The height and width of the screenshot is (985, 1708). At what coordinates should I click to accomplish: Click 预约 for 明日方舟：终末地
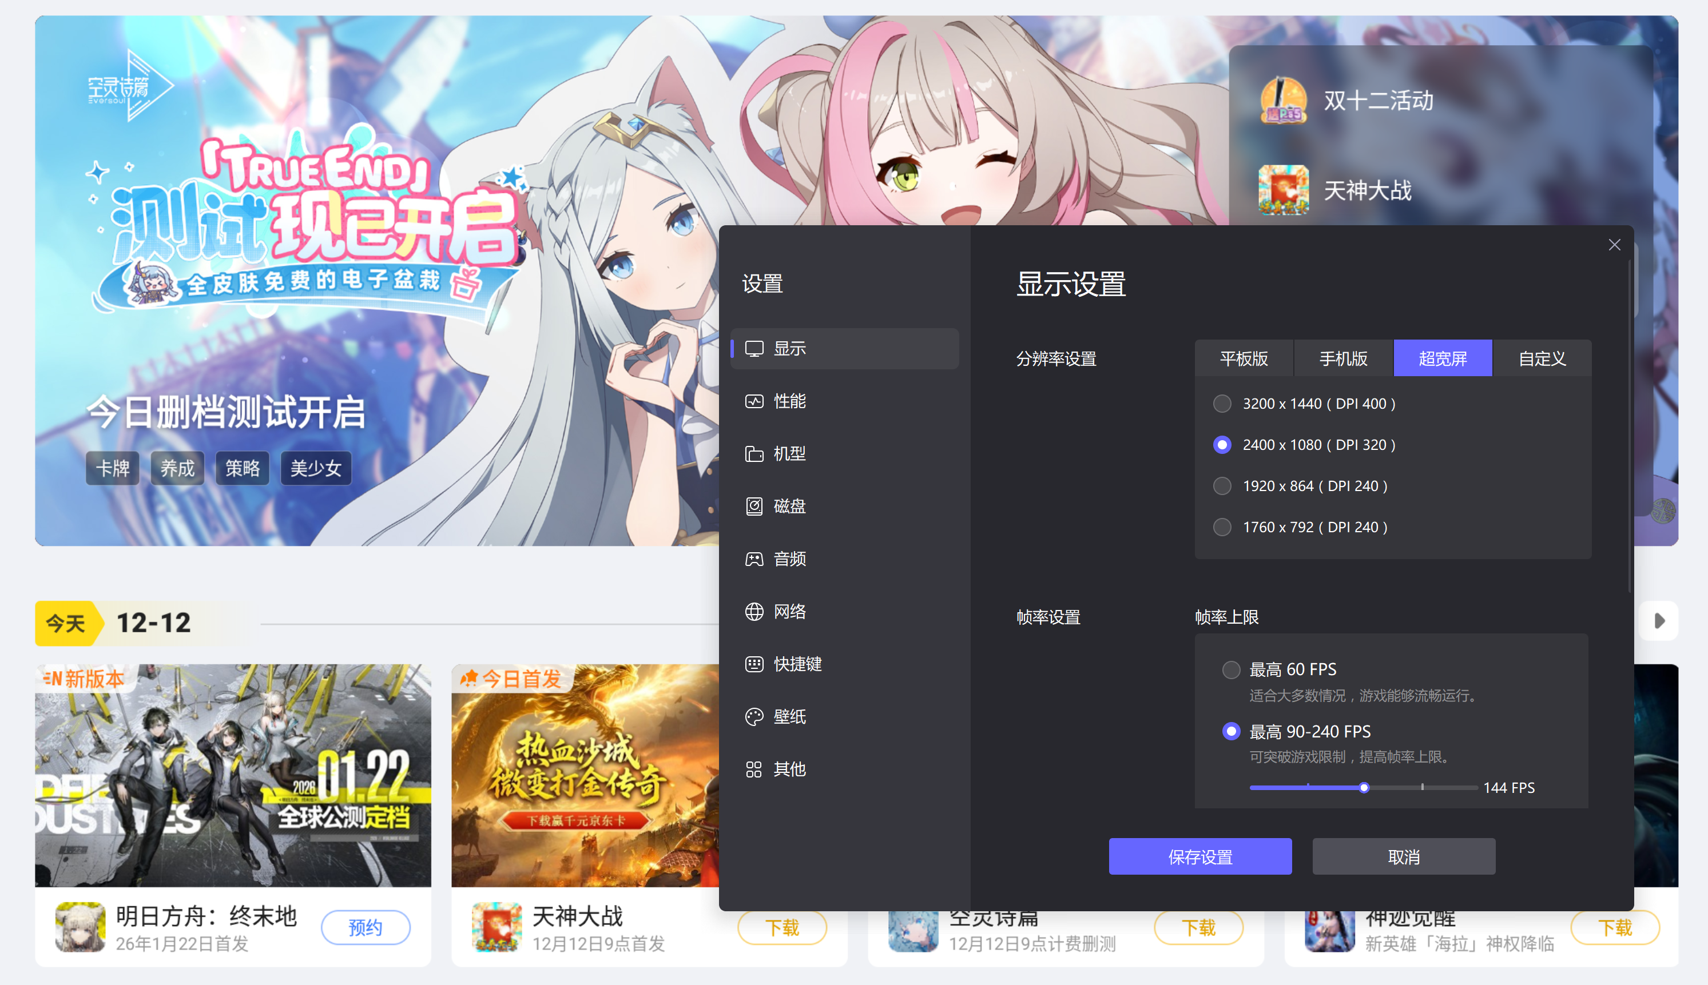365,927
